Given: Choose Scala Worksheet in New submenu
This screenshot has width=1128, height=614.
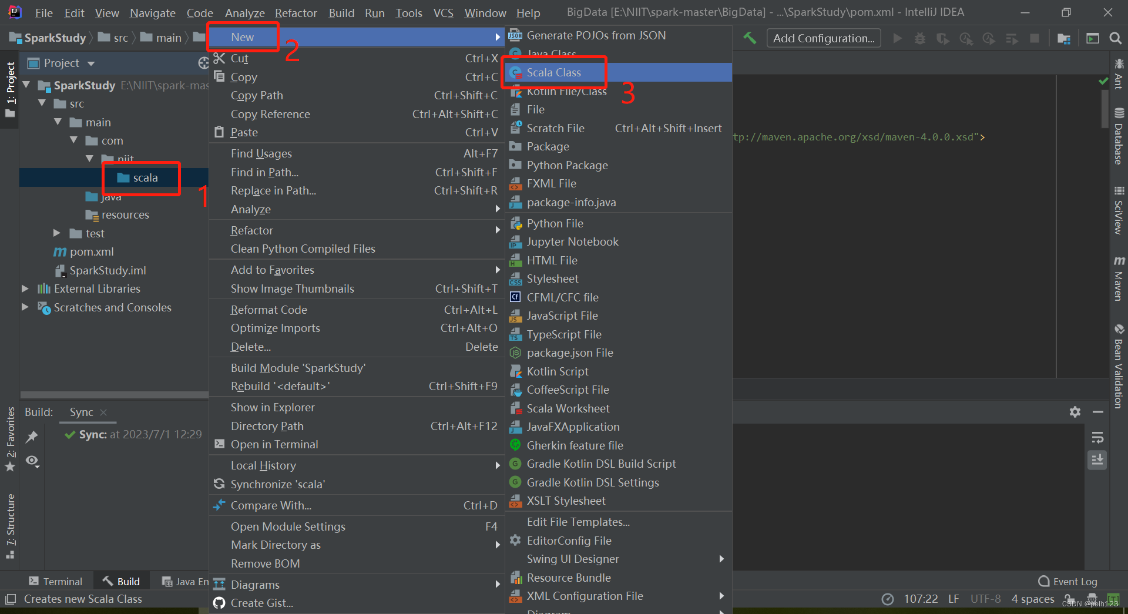Looking at the screenshot, I should tap(618, 408).
